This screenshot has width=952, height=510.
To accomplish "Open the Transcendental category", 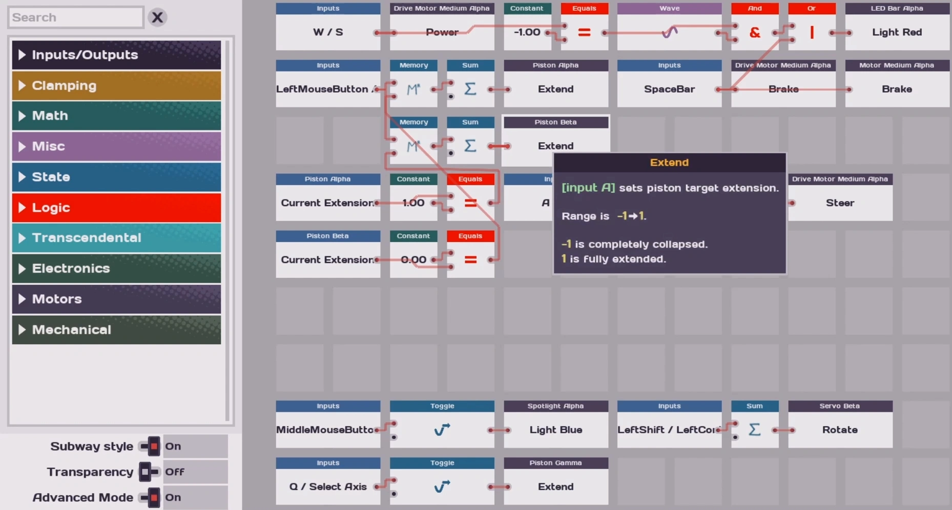I will 116,238.
